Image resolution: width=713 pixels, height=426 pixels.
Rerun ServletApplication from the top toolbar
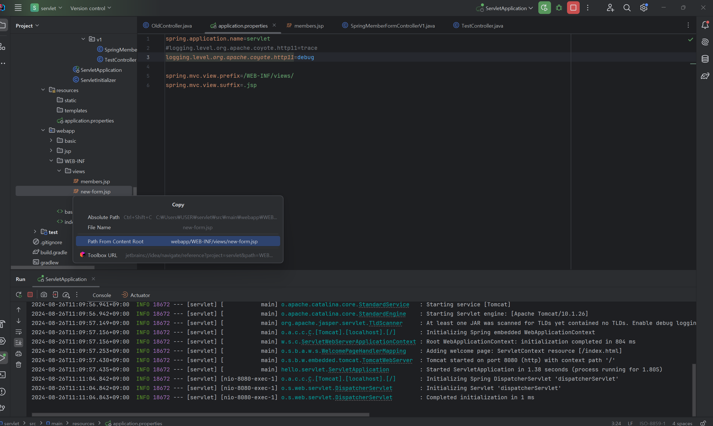coord(544,8)
